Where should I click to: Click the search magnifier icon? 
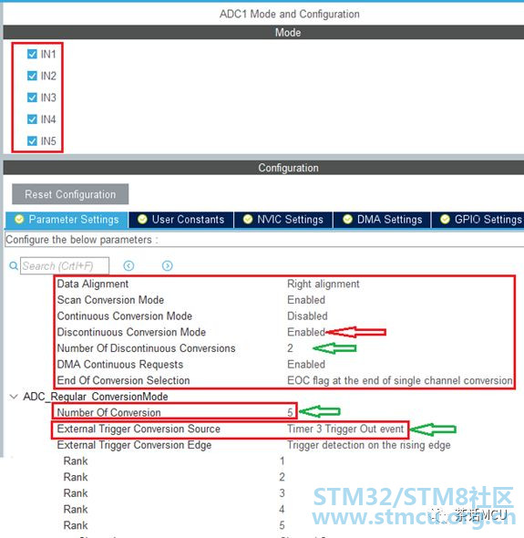(14, 266)
